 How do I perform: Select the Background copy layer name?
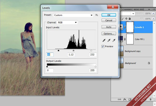(x=133, y=51)
